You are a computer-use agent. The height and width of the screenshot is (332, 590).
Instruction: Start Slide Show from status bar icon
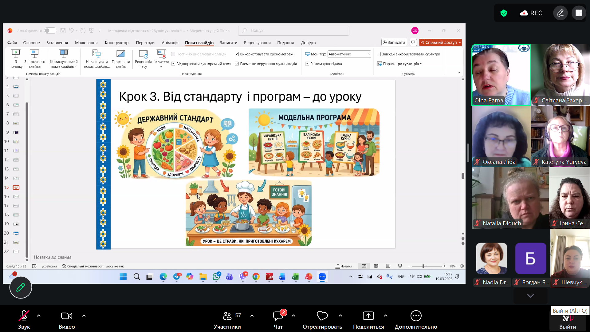pos(400,266)
